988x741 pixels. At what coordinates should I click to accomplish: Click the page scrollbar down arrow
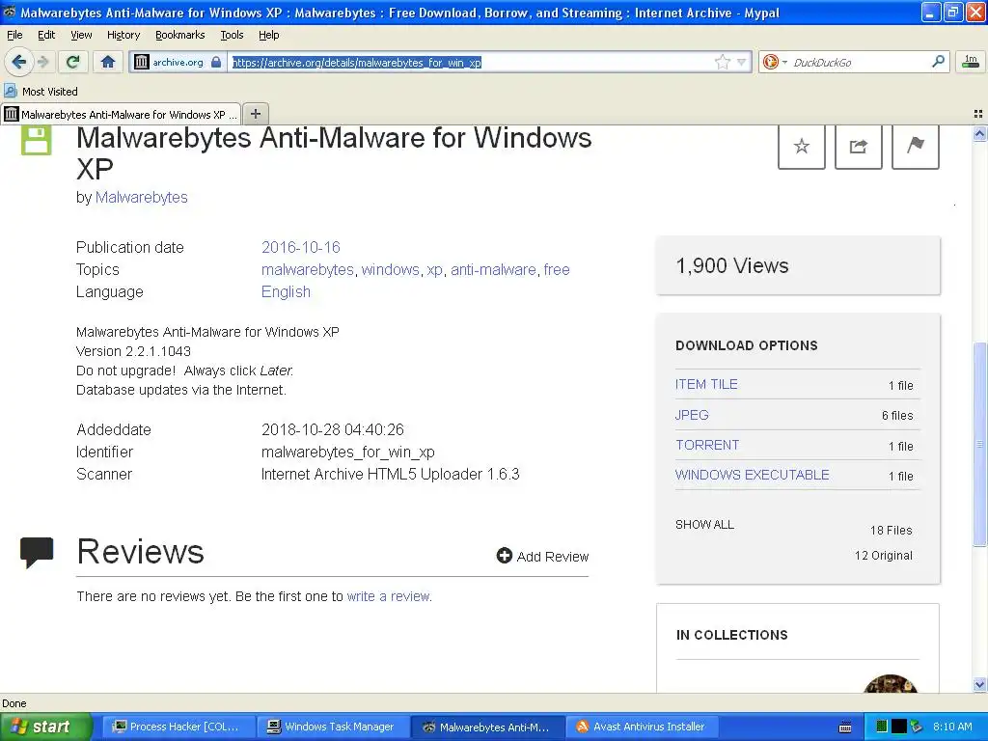(x=980, y=684)
